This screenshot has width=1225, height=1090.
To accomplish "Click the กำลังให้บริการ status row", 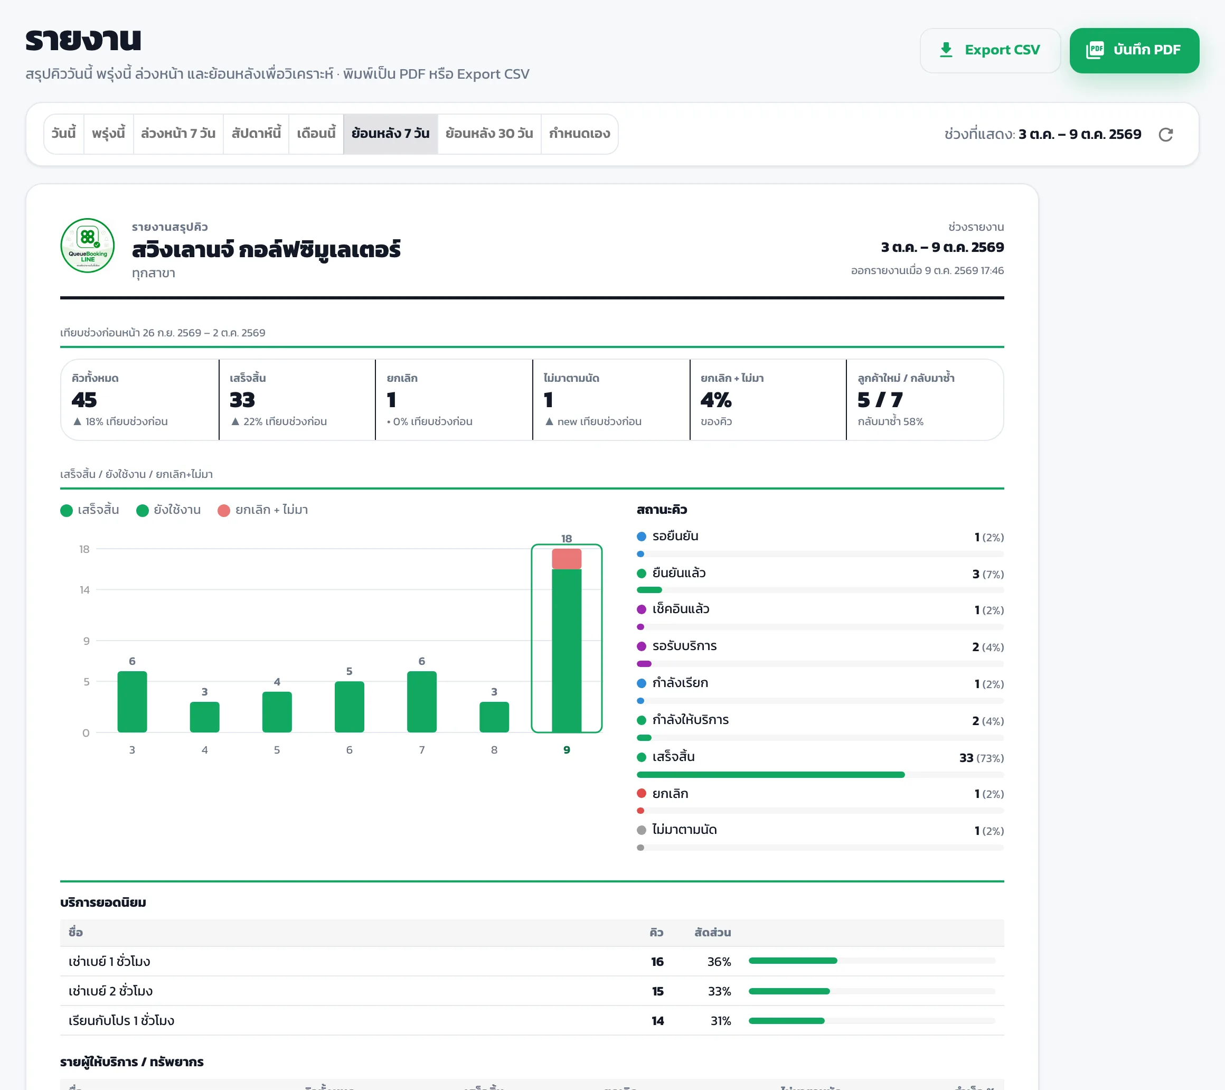I will pyautogui.click(x=820, y=727).
